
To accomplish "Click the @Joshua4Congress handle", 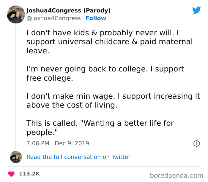I will click(x=53, y=18).
